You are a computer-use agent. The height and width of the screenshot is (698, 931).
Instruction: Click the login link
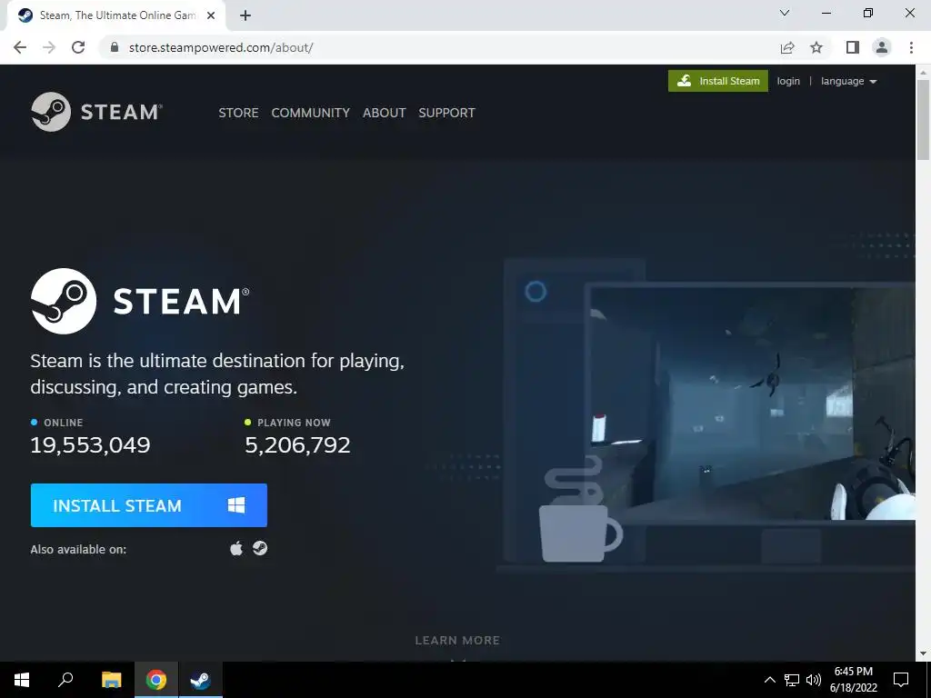pyautogui.click(x=788, y=81)
